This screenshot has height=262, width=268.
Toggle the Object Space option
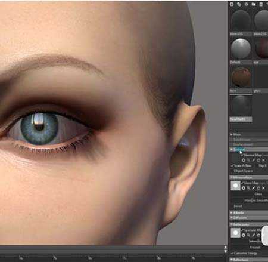(243, 171)
